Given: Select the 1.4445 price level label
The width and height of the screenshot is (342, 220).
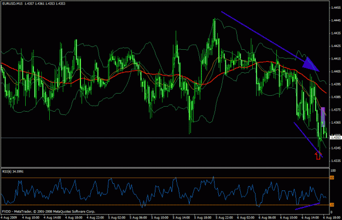Looking at the screenshot, I should pyautogui.click(x=335, y=20).
